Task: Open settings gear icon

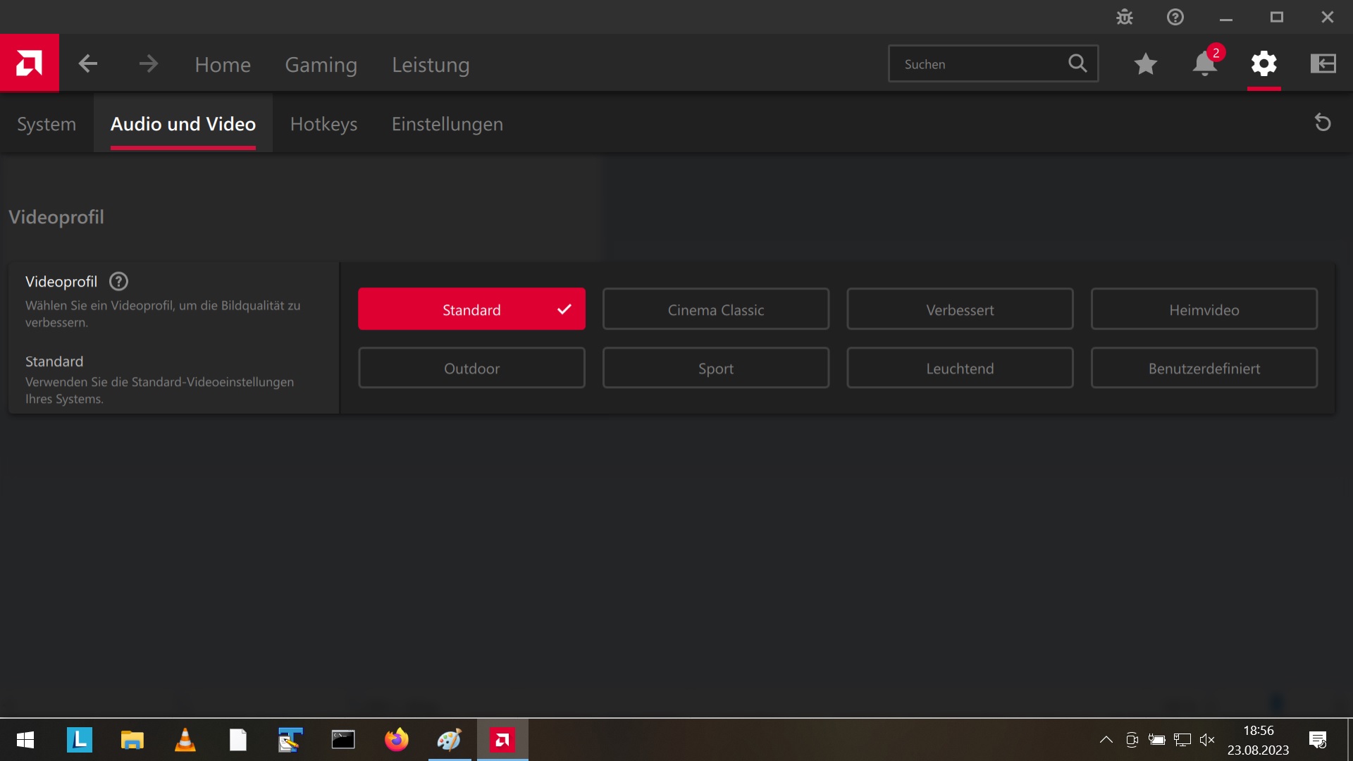Action: (x=1264, y=64)
